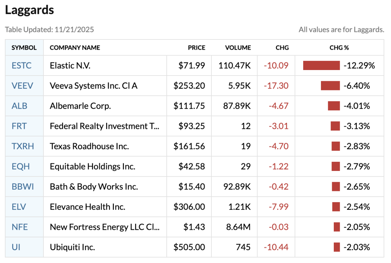The width and height of the screenshot is (391, 263).
Task: Click the Elastic N.V. company name
Action: (x=70, y=66)
